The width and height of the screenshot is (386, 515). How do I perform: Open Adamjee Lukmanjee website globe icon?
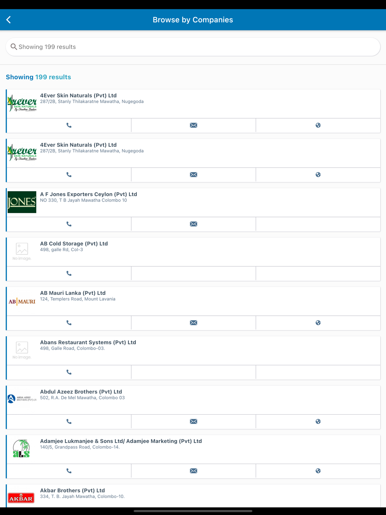coord(318,471)
